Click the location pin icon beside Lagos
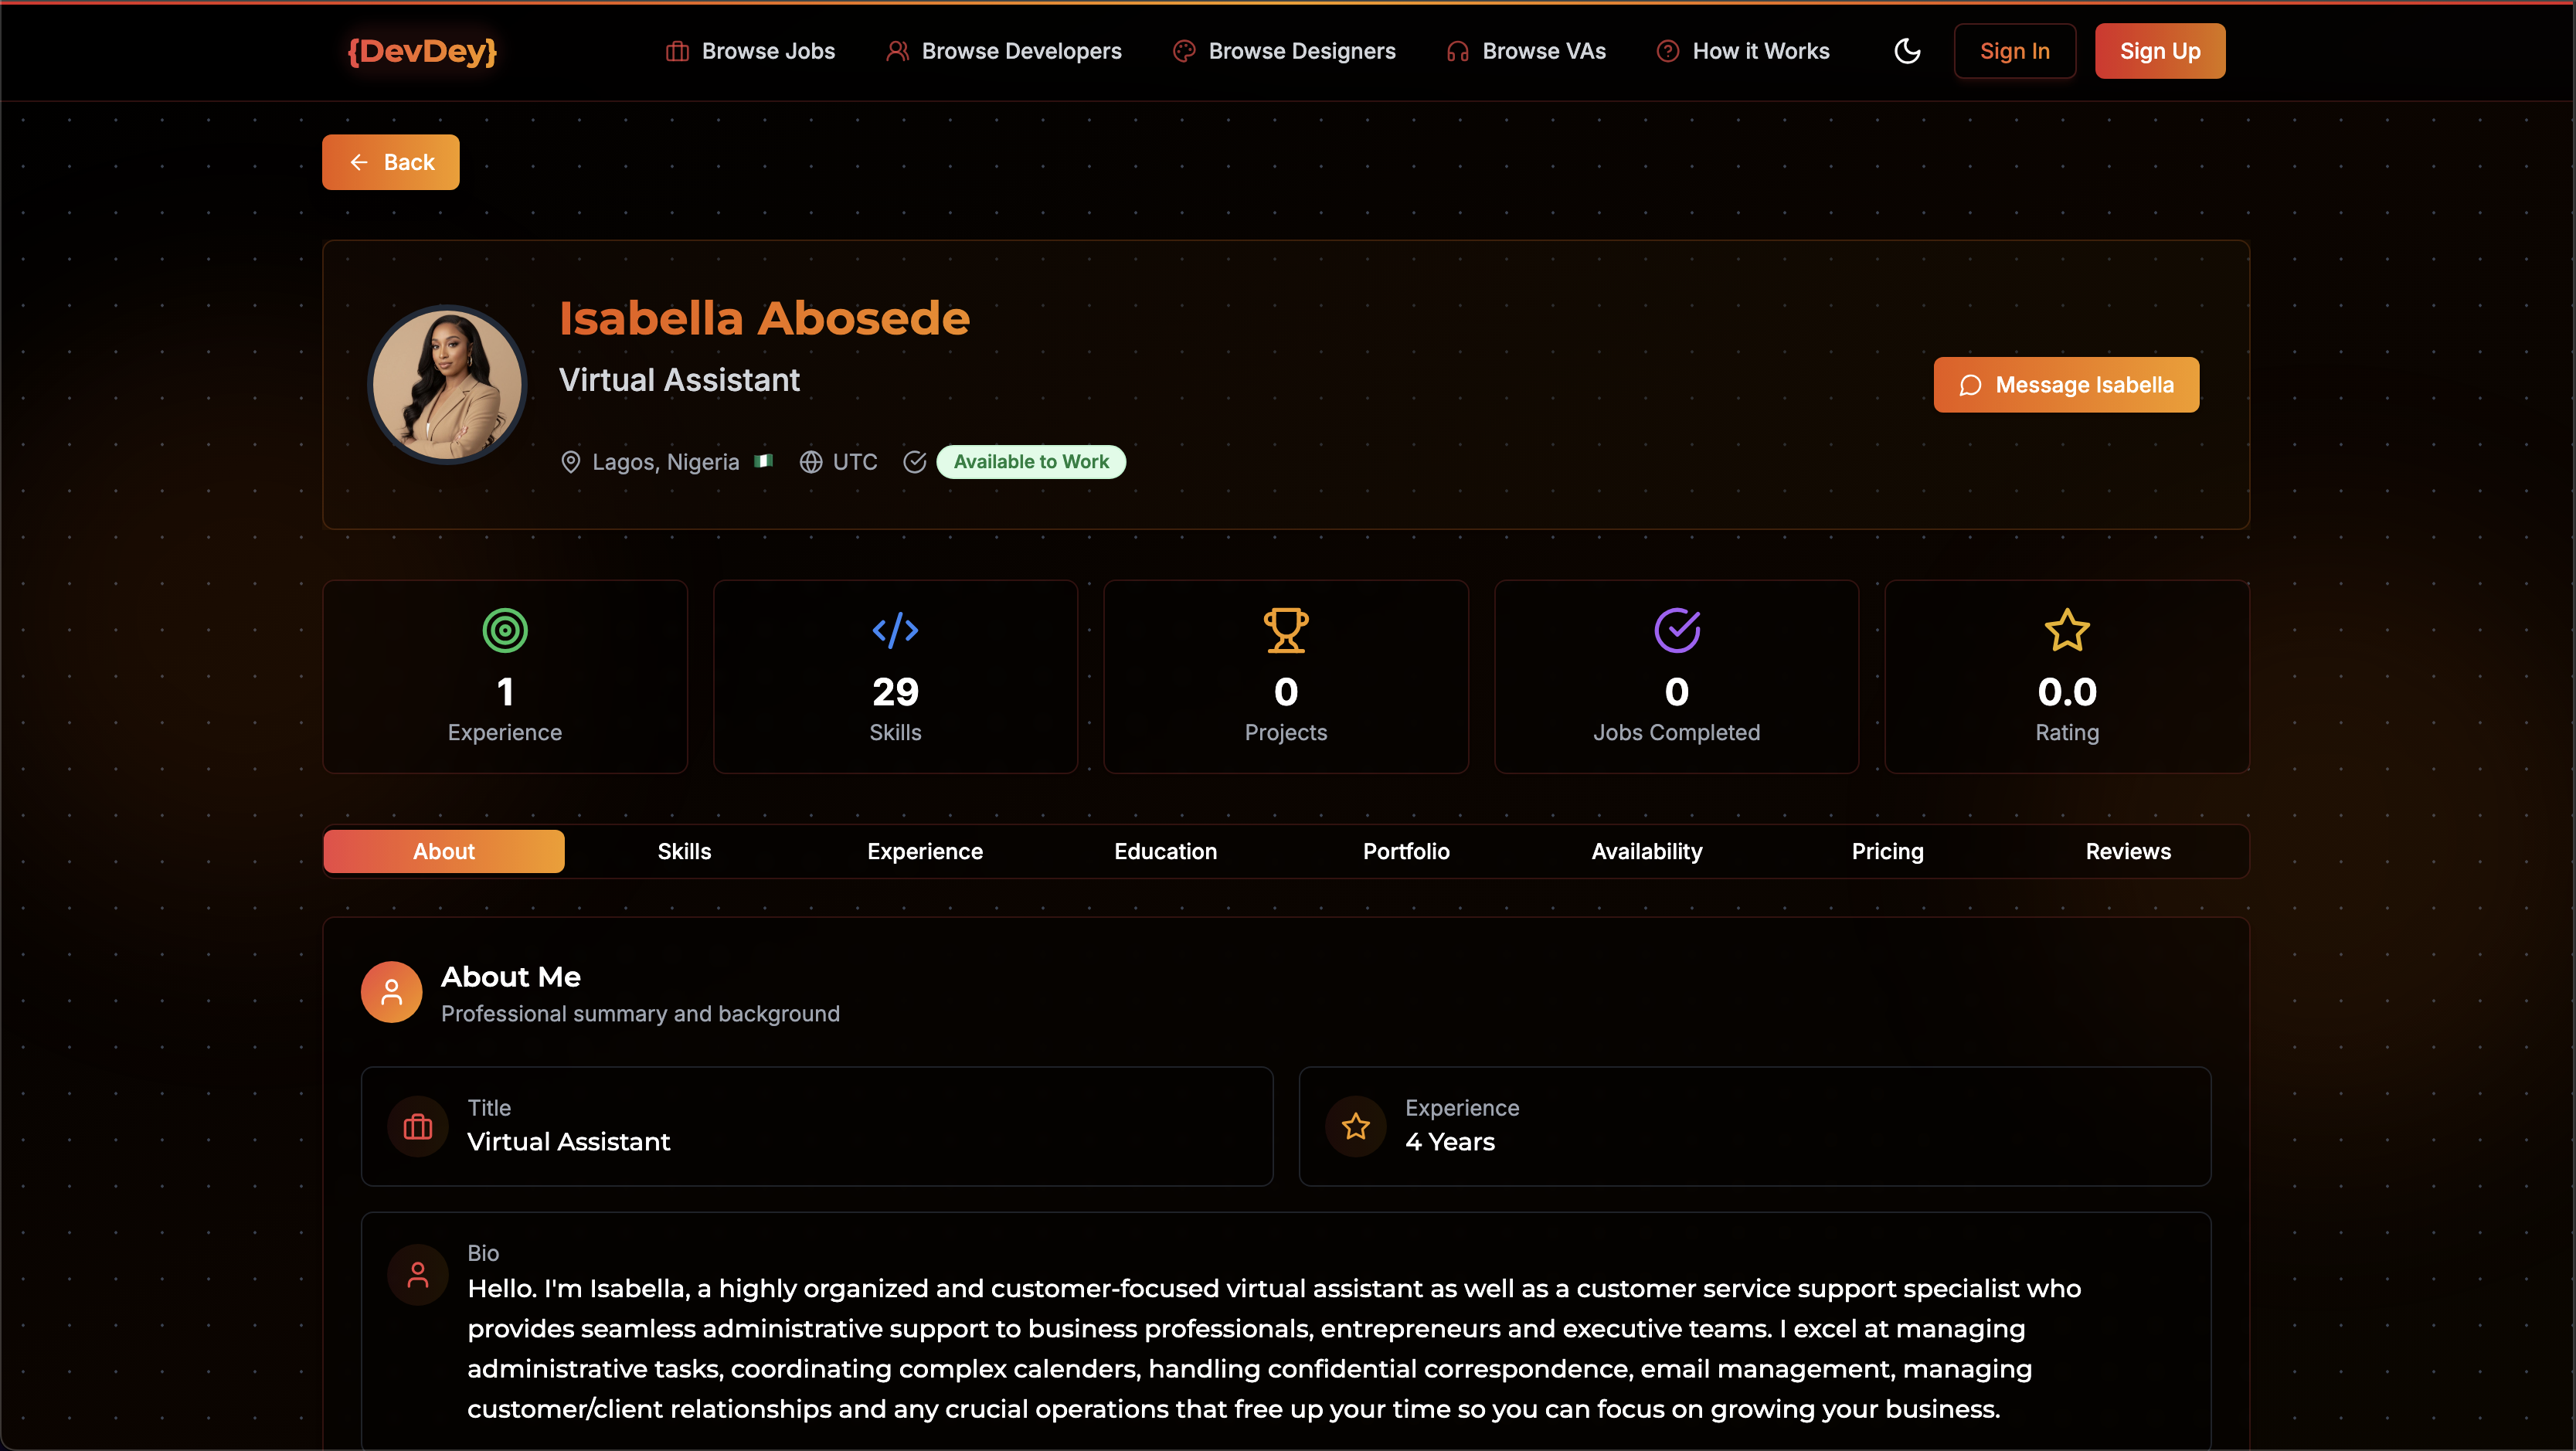The height and width of the screenshot is (1451, 2576). (x=570, y=462)
